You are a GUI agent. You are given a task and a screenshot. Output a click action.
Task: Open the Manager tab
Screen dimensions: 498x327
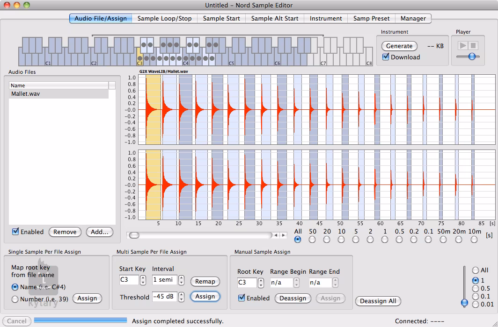point(413,18)
